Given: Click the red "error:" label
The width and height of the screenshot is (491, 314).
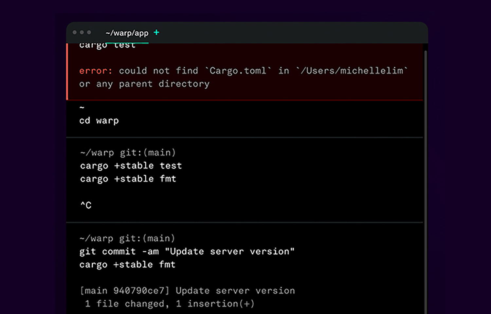Looking at the screenshot, I should 96,71.
